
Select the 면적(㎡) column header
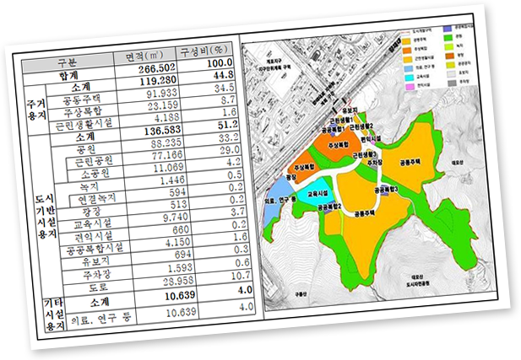click(x=144, y=56)
